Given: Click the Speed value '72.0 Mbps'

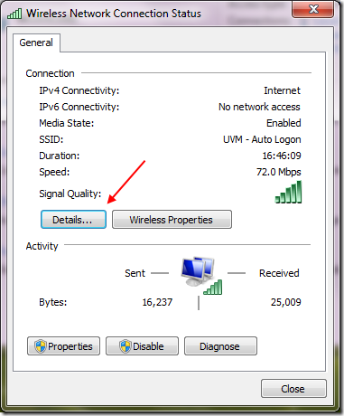Looking at the screenshot, I should (278, 172).
